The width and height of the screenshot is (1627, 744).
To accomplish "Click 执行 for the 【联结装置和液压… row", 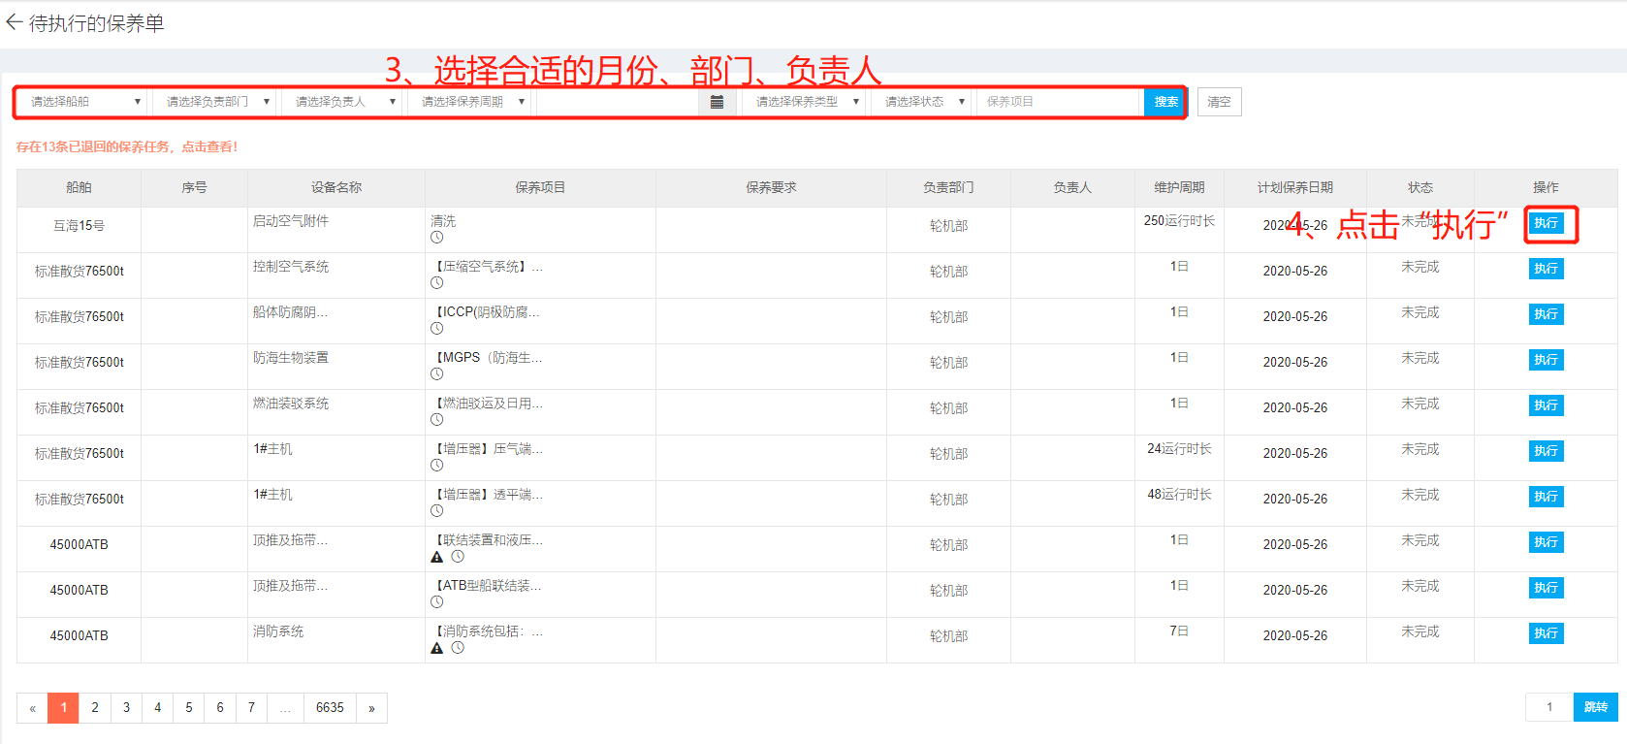I will pyautogui.click(x=1546, y=542).
